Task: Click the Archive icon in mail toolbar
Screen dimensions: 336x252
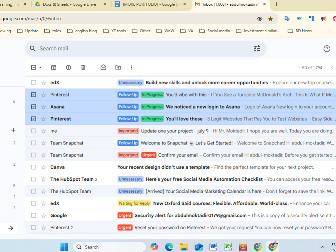Action: tap(53, 68)
